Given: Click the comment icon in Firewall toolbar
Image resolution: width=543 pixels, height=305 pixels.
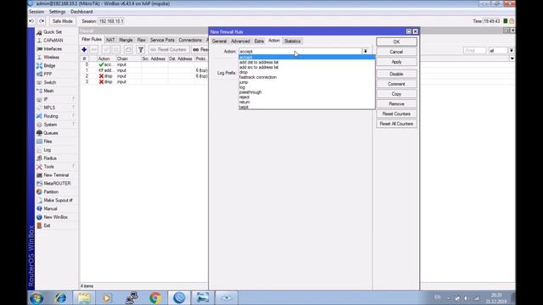Looking at the screenshot, I should click(x=128, y=50).
